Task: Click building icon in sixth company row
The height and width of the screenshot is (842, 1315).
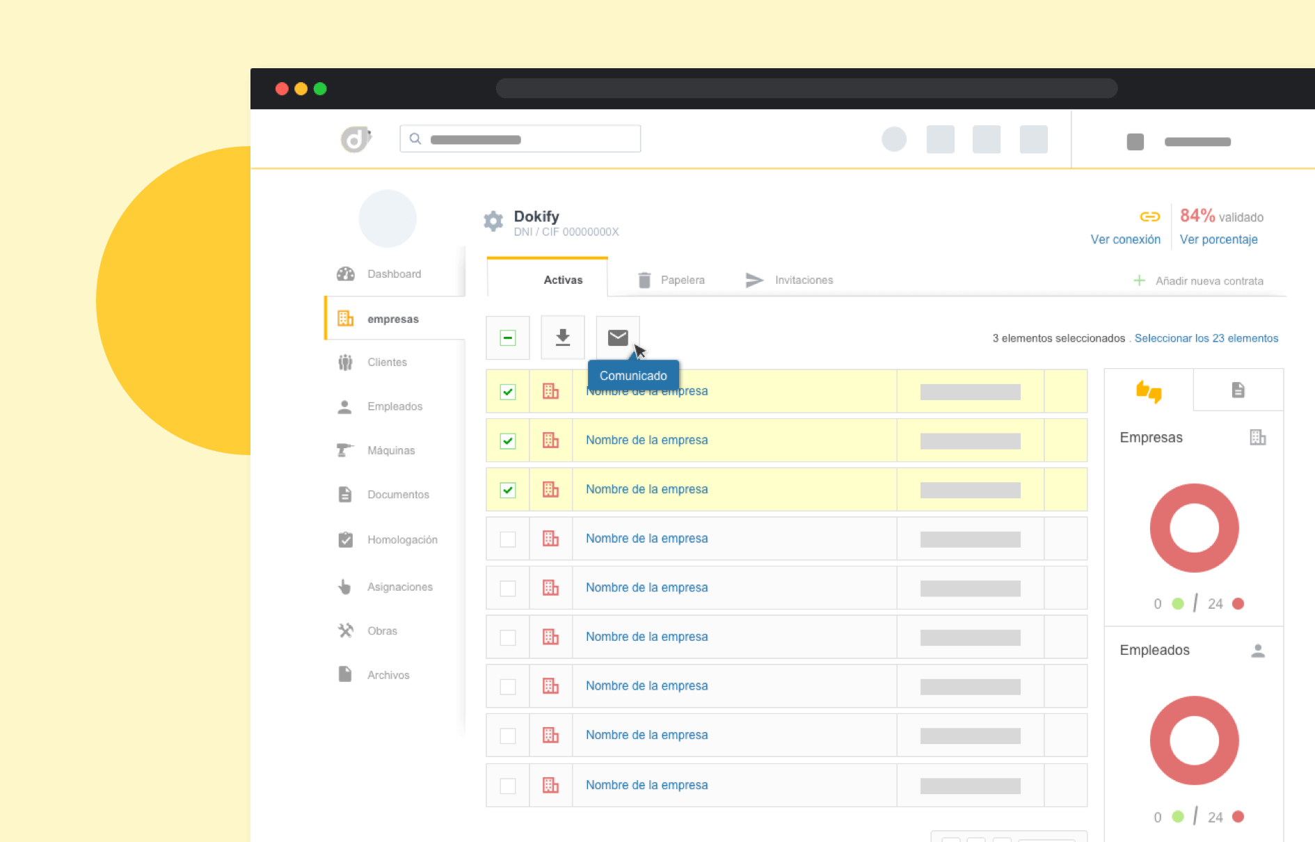Action: 550,637
